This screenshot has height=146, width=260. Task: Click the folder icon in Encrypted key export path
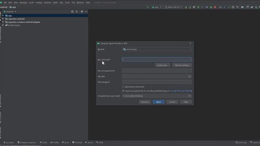pyautogui.click(x=189, y=96)
